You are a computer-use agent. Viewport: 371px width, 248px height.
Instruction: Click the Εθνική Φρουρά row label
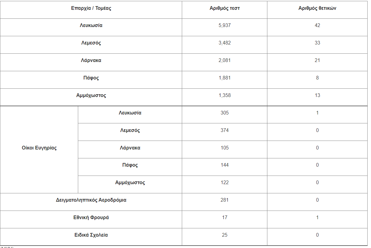[91, 218]
